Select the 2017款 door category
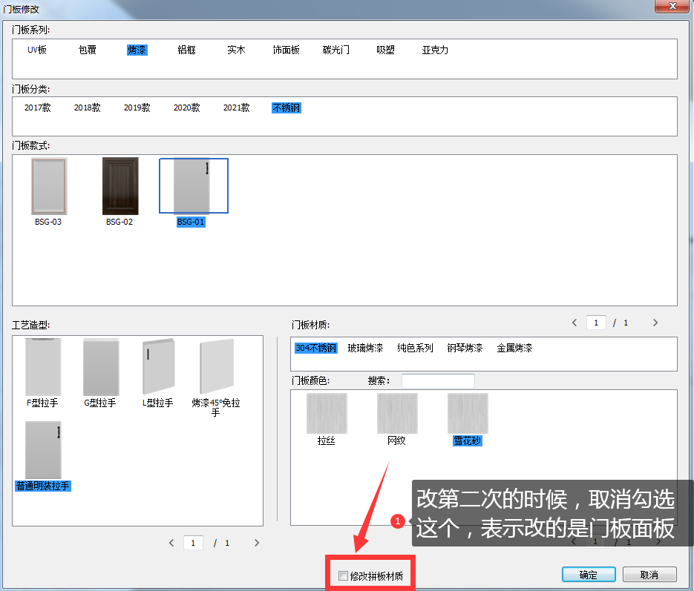Image resolution: width=694 pixels, height=591 pixels. 38,108
